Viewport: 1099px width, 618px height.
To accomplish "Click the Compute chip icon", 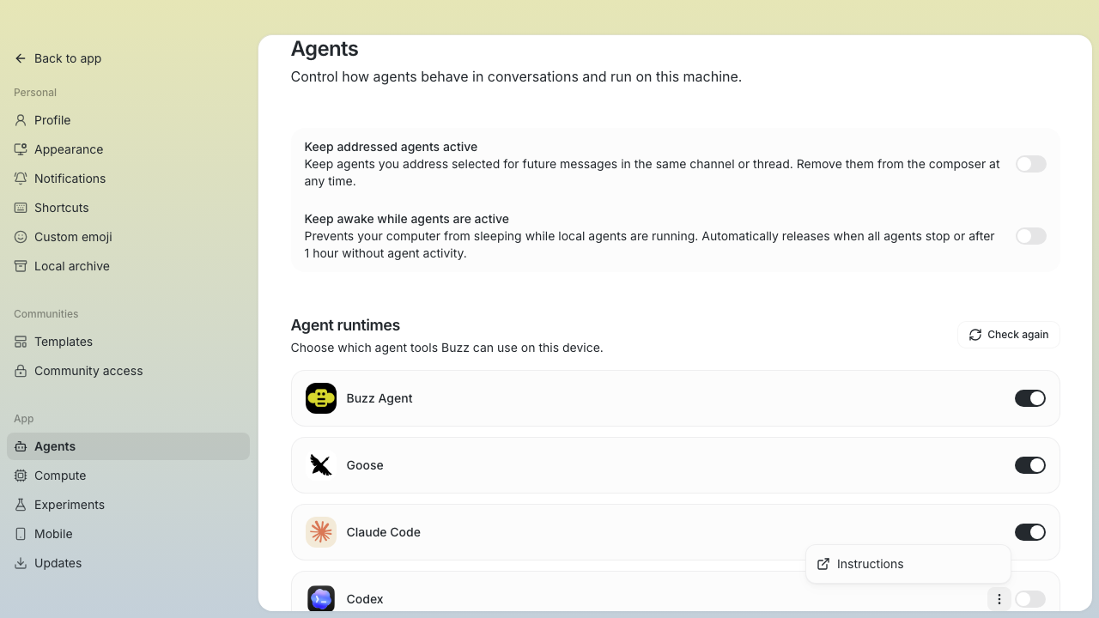I will pos(21,476).
